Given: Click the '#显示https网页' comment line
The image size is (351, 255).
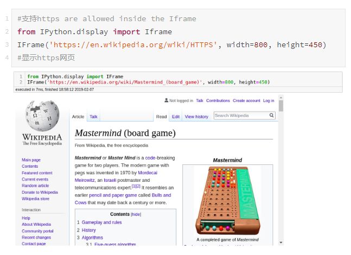Looking at the screenshot, I should coord(46,58).
